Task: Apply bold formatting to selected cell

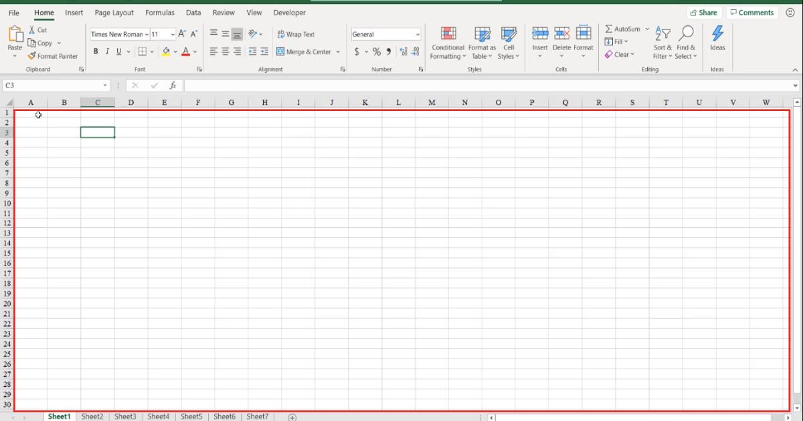Action: pyautogui.click(x=96, y=51)
